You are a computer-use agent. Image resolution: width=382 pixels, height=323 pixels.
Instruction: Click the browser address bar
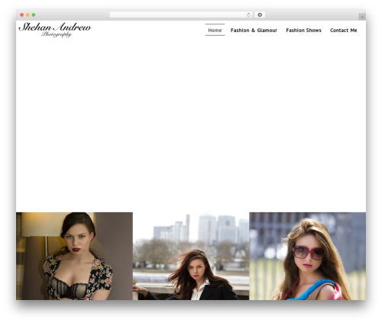click(x=180, y=15)
